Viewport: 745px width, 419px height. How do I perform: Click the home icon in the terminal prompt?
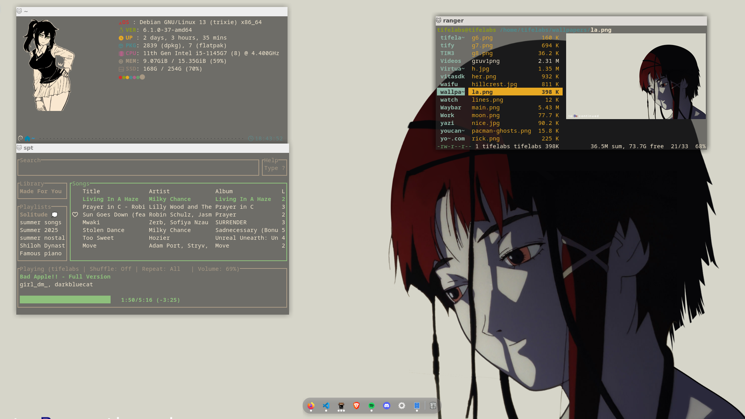click(27, 139)
